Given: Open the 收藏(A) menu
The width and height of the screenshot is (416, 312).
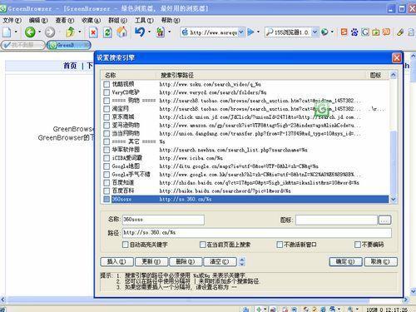Looking at the screenshot, I should [x=91, y=21].
